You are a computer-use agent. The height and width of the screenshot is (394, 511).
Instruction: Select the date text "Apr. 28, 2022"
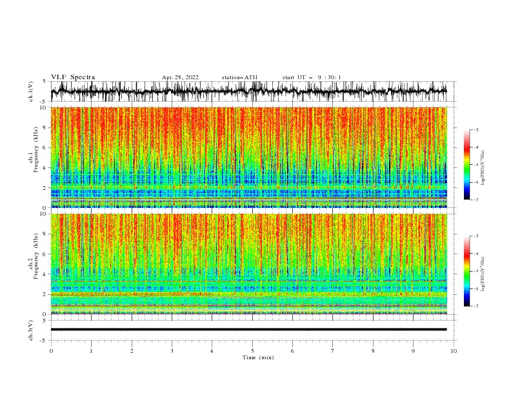(x=180, y=77)
